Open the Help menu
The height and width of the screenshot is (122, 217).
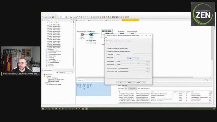pos(56,15)
